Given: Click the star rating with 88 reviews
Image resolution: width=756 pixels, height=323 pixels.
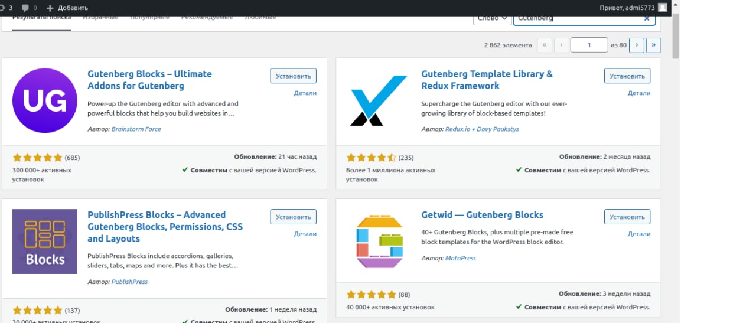Looking at the screenshot, I should point(371,294).
